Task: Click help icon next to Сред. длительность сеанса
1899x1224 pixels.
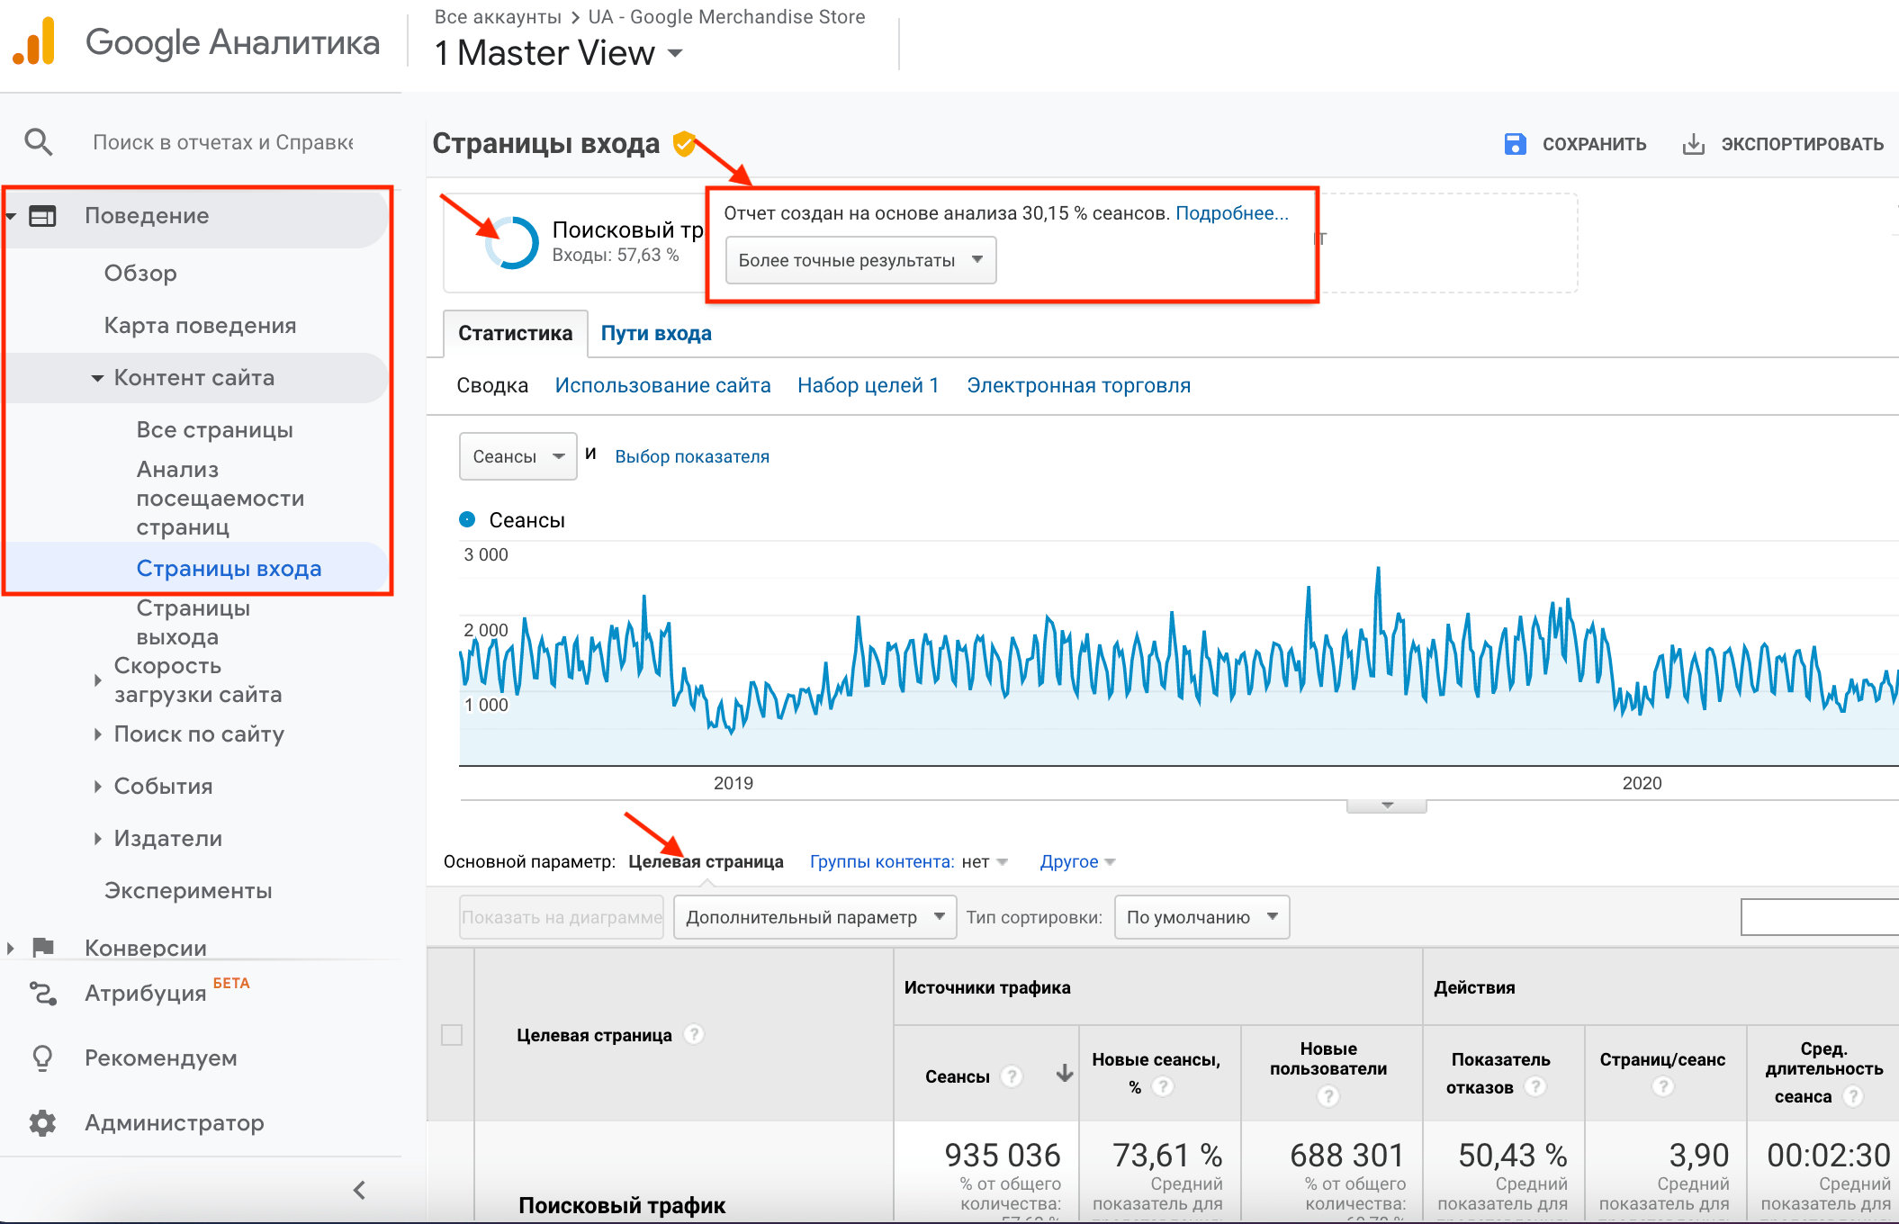Action: click(1853, 1096)
